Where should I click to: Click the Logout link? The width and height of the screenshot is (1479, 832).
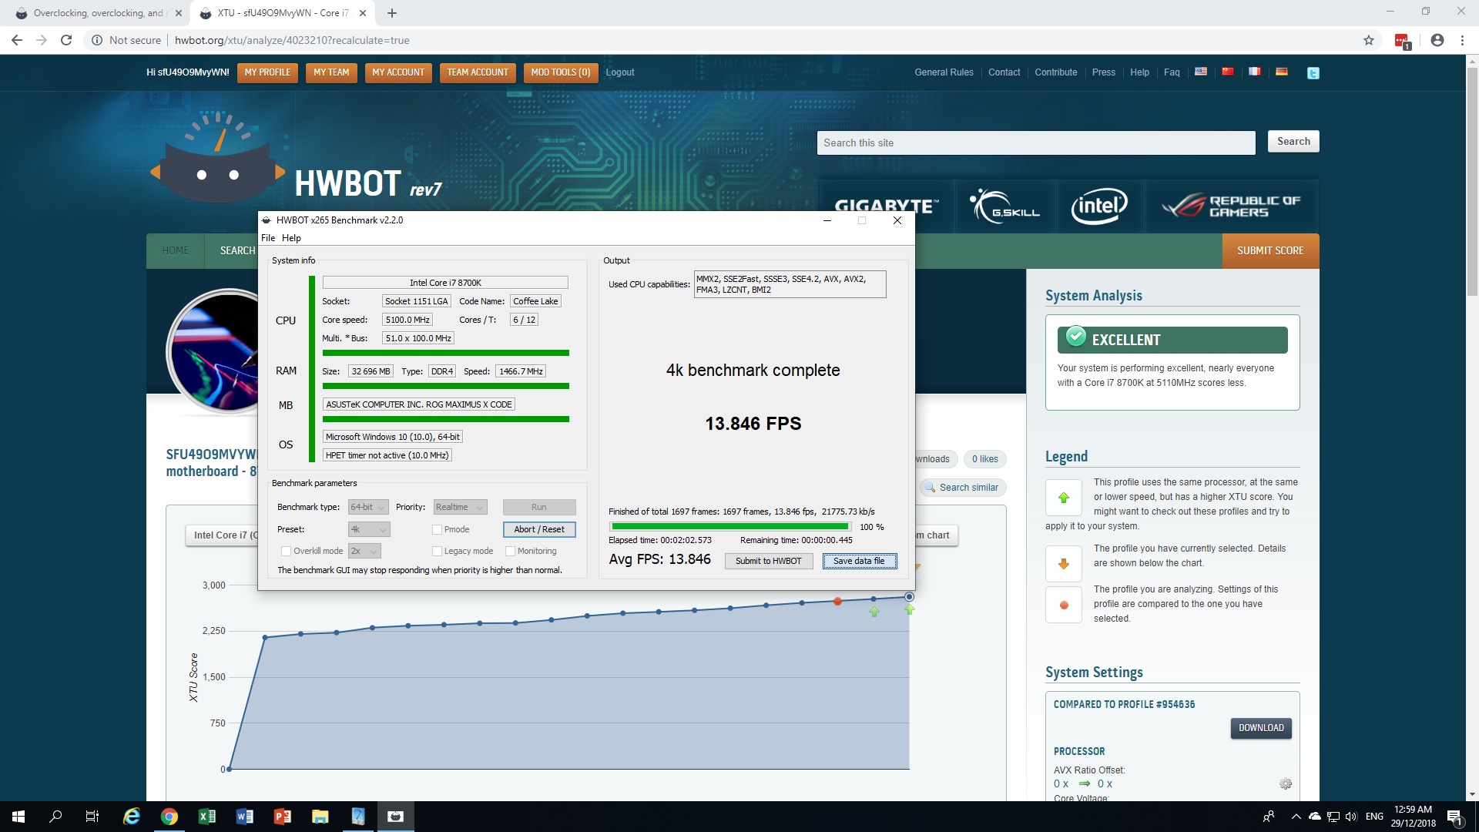(x=620, y=72)
